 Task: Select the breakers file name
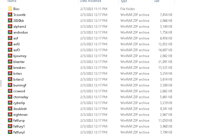tap(20, 68)
